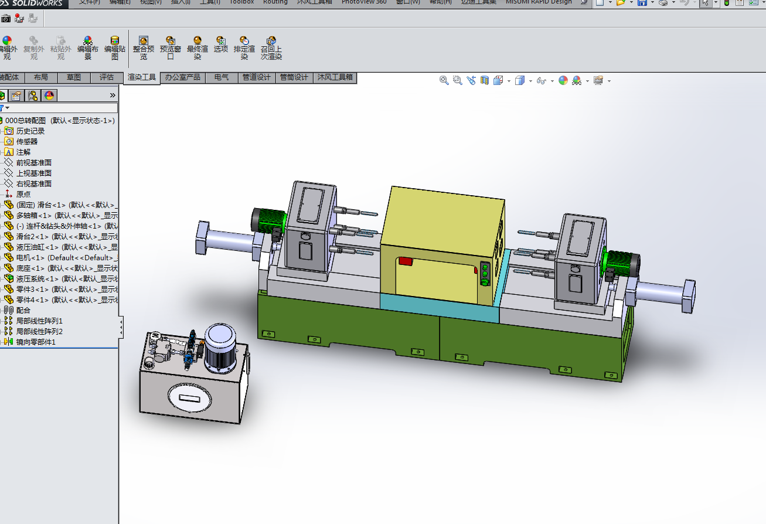Screen dimensions: 766x524
Task: Switch to the 电气 tab
Action: point(222,77)
